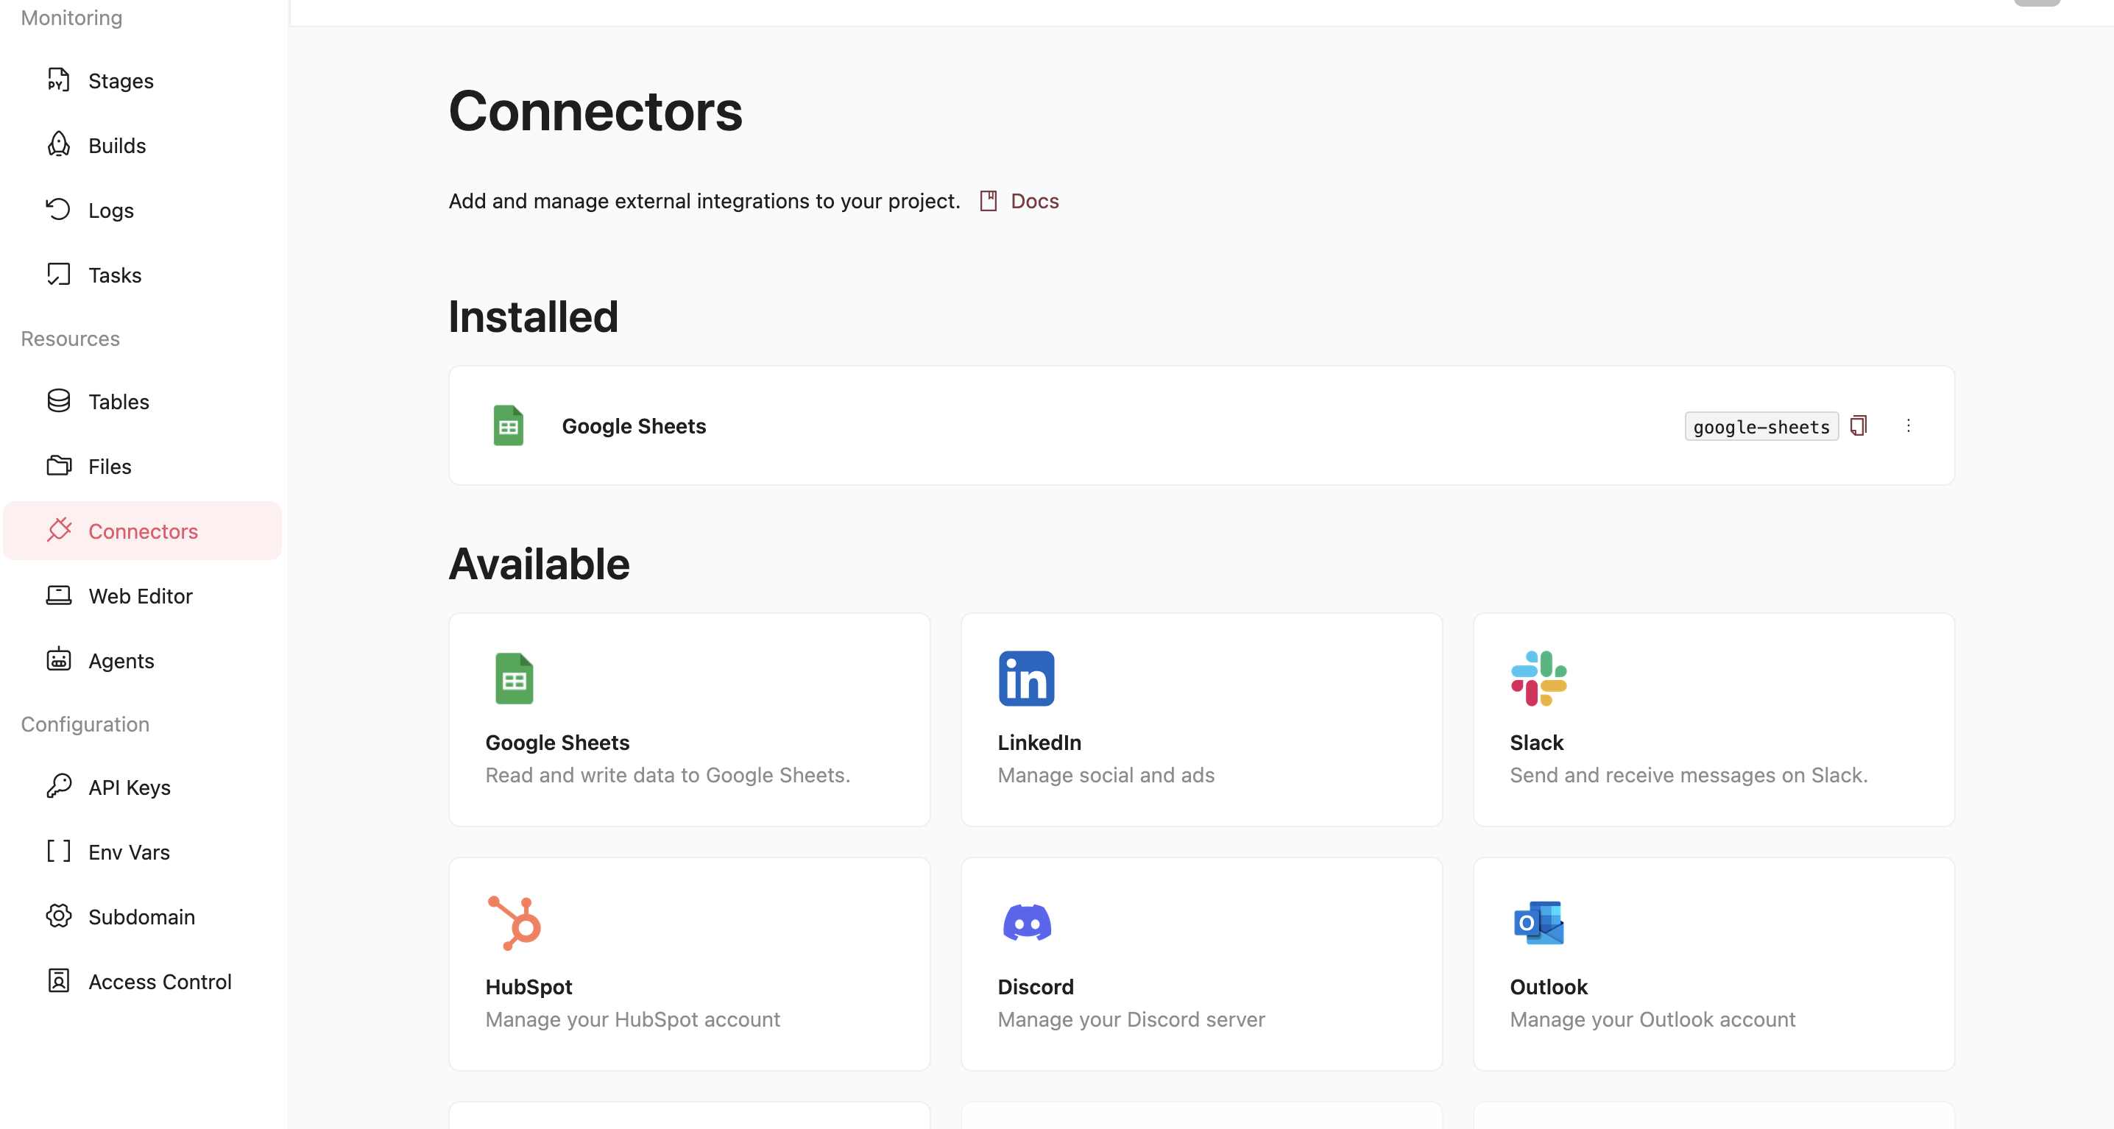
Task: Click the Agents robot icon
Action: (58, 659)
